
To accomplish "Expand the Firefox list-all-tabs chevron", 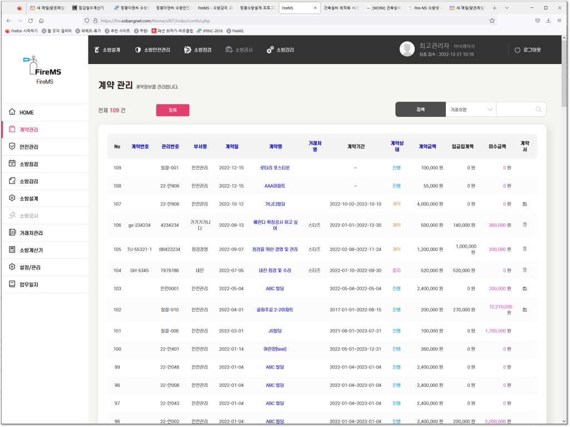I will click(x=507, y=8).
